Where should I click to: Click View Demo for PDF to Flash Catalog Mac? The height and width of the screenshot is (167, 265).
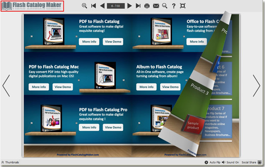tap(63, 87)
